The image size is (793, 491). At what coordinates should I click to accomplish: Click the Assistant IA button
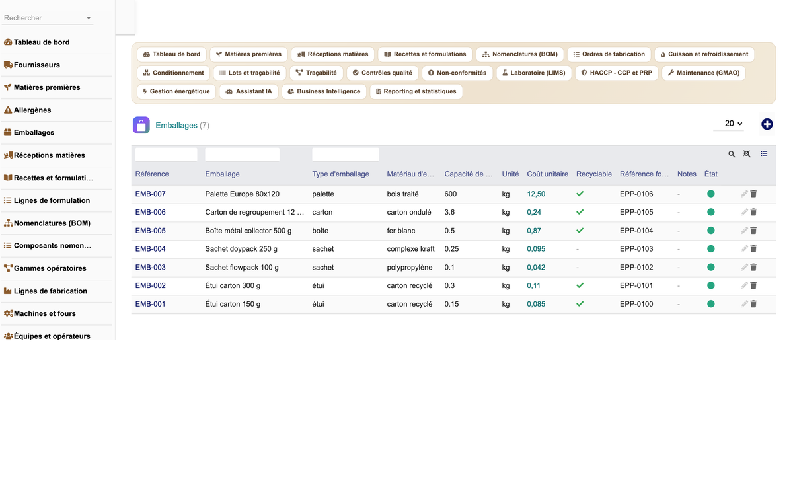click(248, 91)
